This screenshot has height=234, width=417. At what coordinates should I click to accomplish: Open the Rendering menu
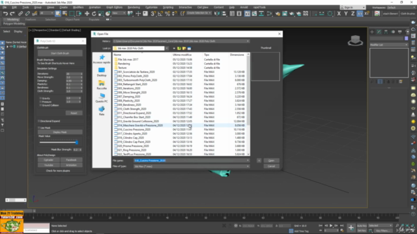[x=134, y=7]
